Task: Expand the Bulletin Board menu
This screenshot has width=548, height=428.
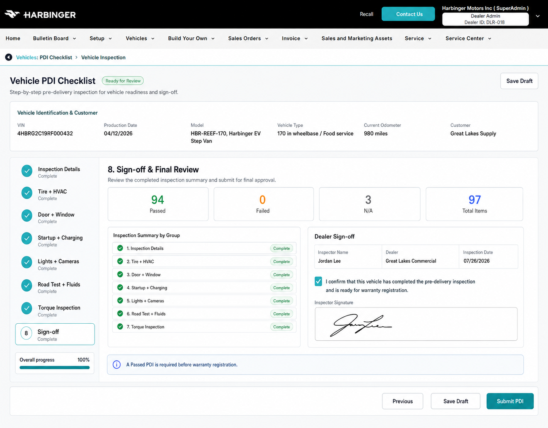Action: point(54,38)
